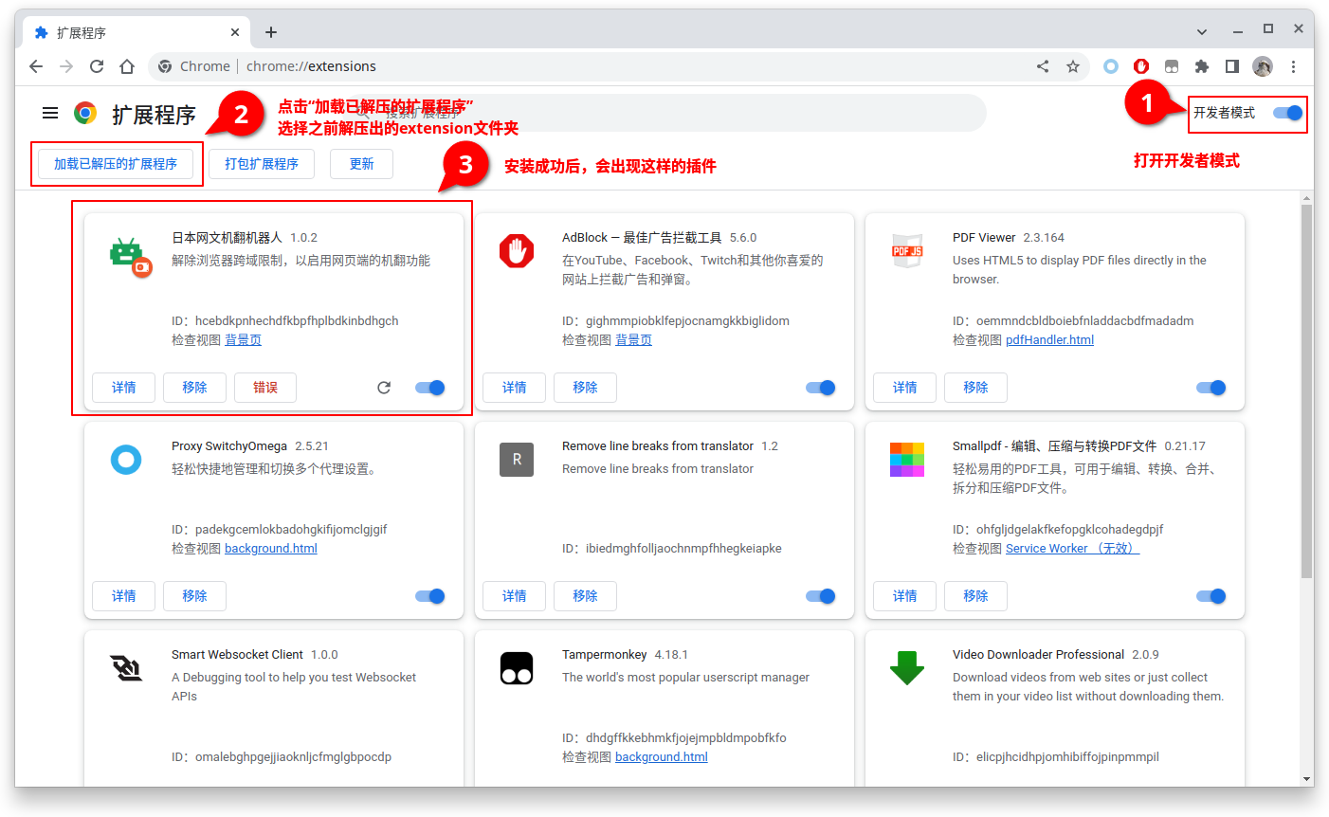Open 详情 for Proxy SwitchyOmega
Screen dimensions: 1329x817
tap(123, 596)
